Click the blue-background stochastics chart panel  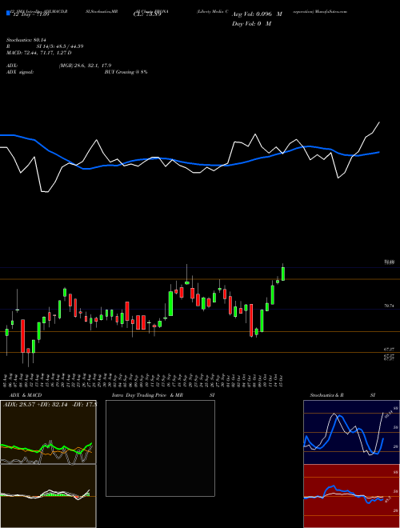pos(351,432)
